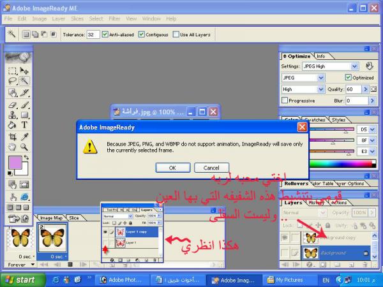
Task: Select the Clone Stamp tool
Action: pos(13,115)
